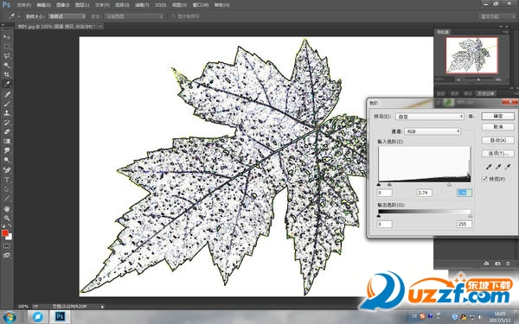Select the Lasso tool
Image resolution: width=519 pixels, height=324 pixels.
click(x=7, y=55)
